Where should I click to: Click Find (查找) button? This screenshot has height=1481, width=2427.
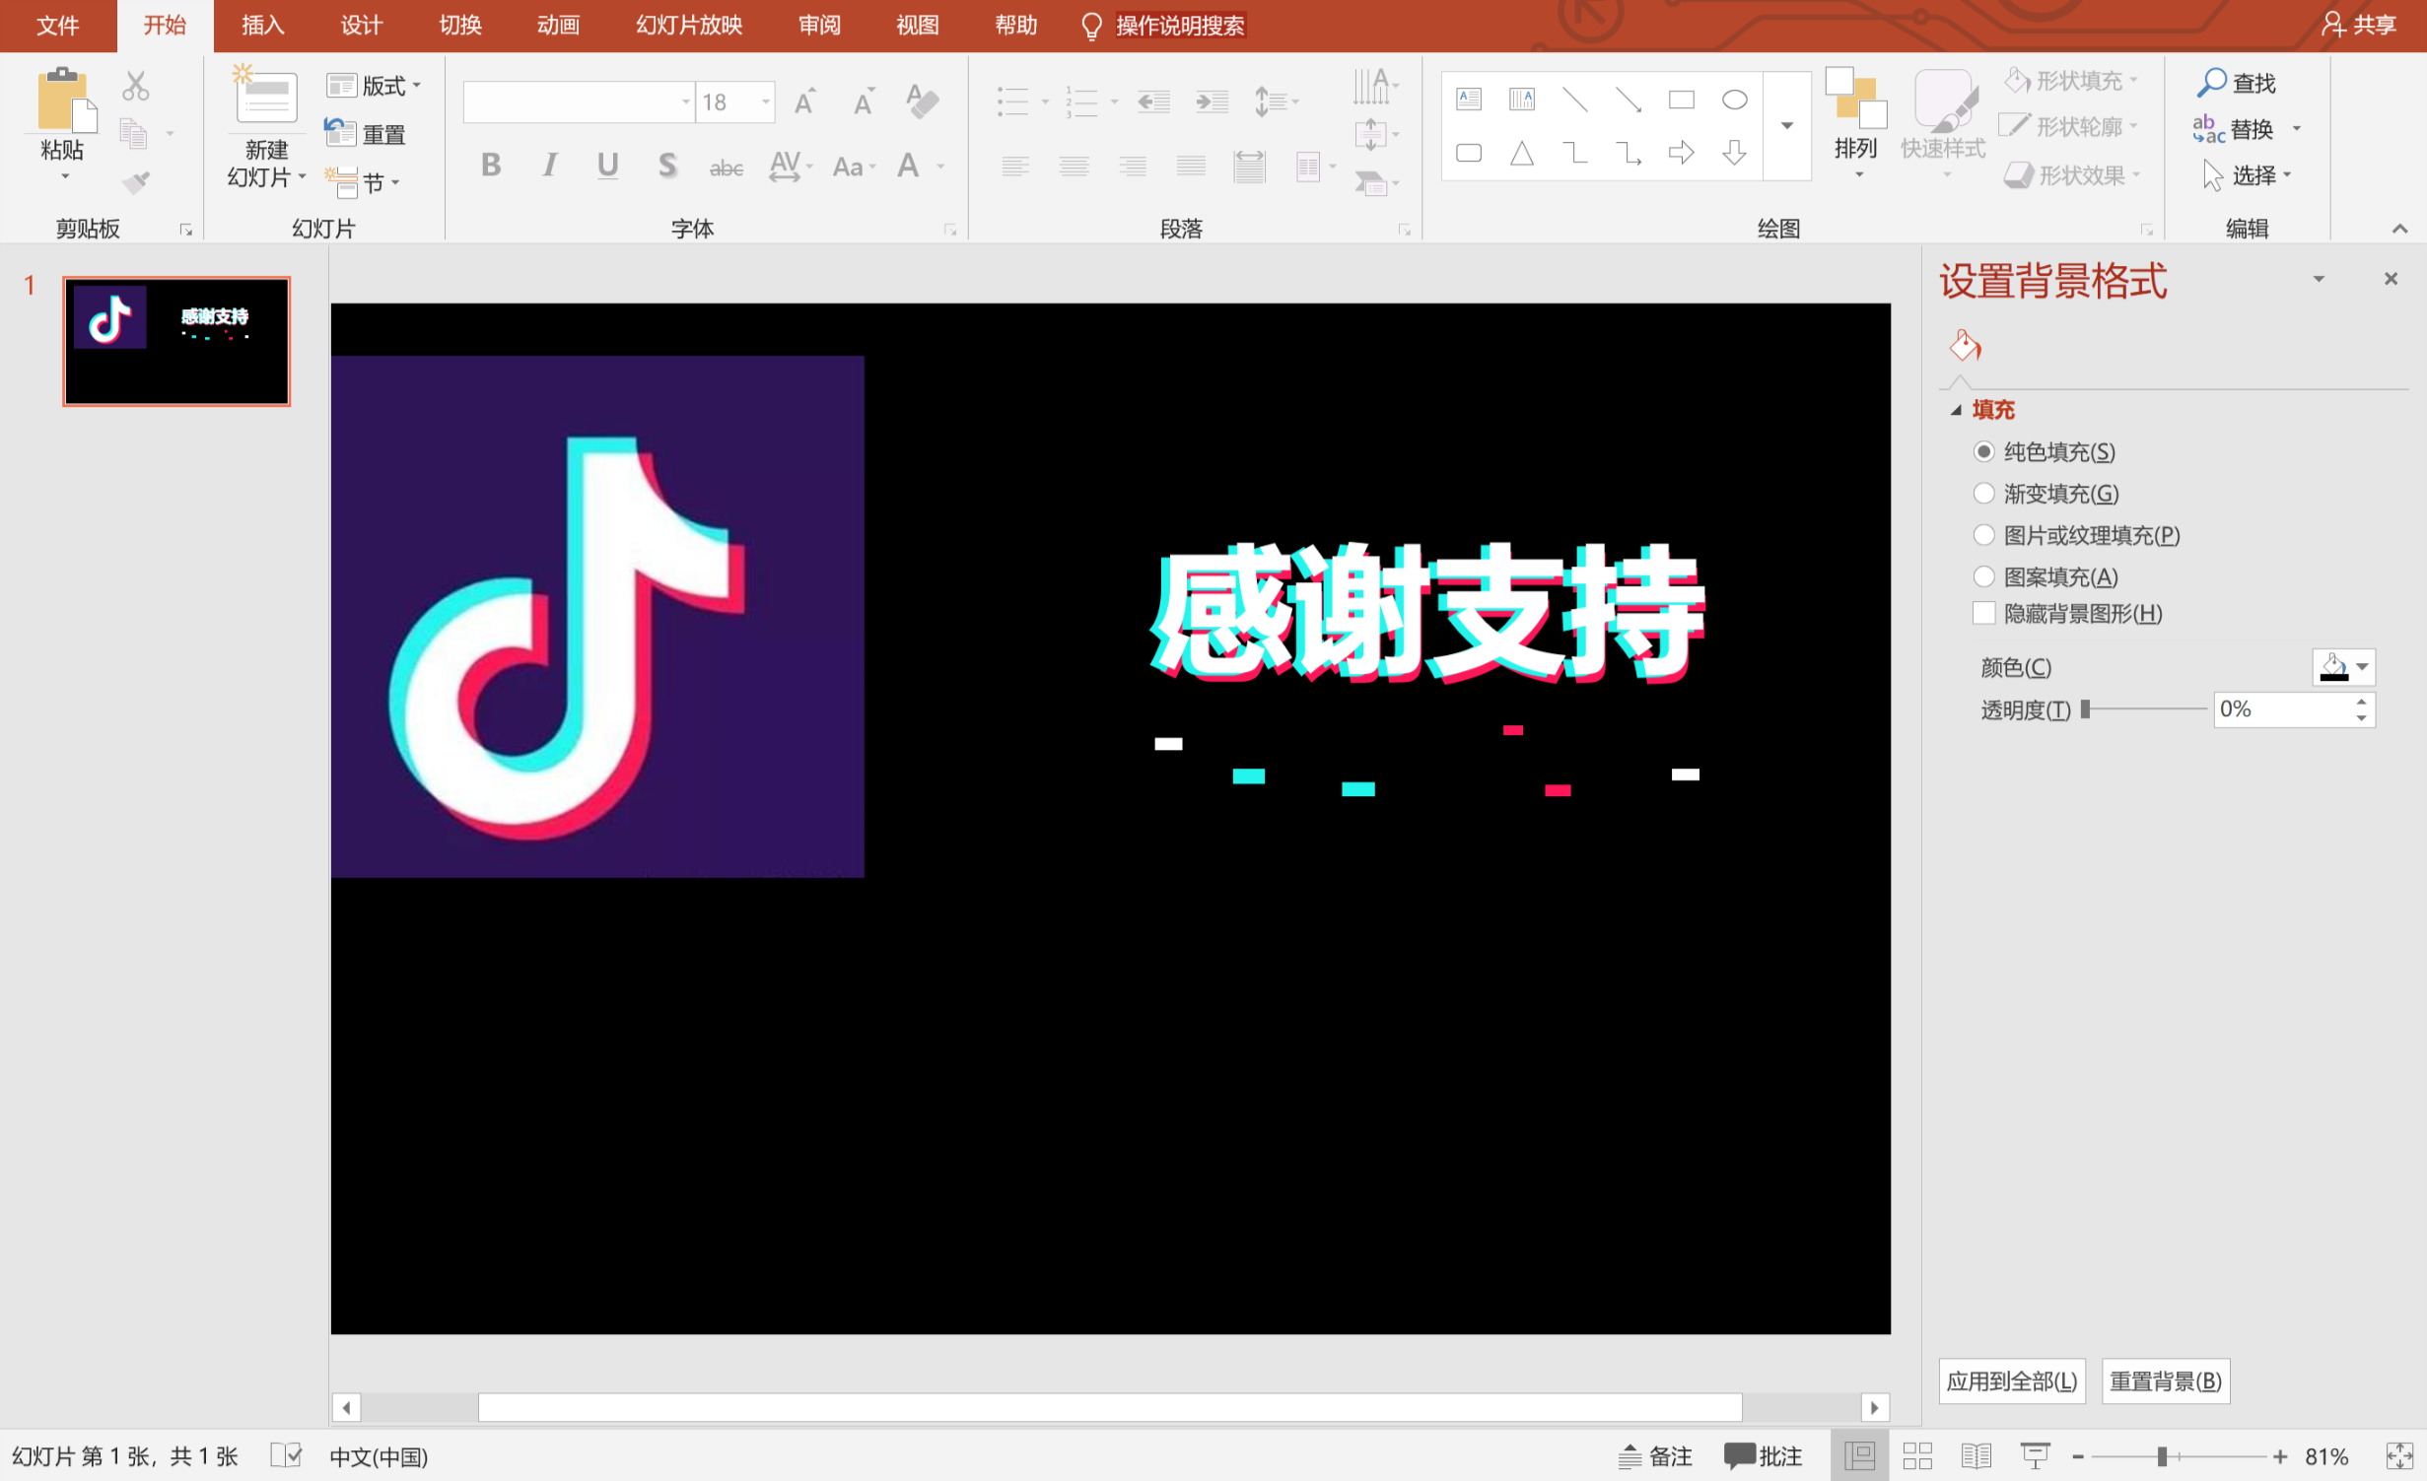coord(2237,83)
